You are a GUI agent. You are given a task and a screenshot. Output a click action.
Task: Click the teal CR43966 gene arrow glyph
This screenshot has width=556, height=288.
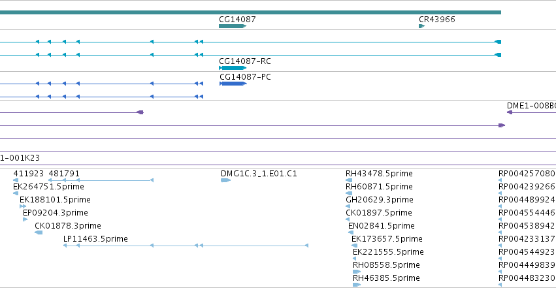click(421, 26)
